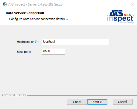The width and height of the screenshot is (137, 109).
Task: Click the Data Service Connection heading
Action: coord(25,13)
